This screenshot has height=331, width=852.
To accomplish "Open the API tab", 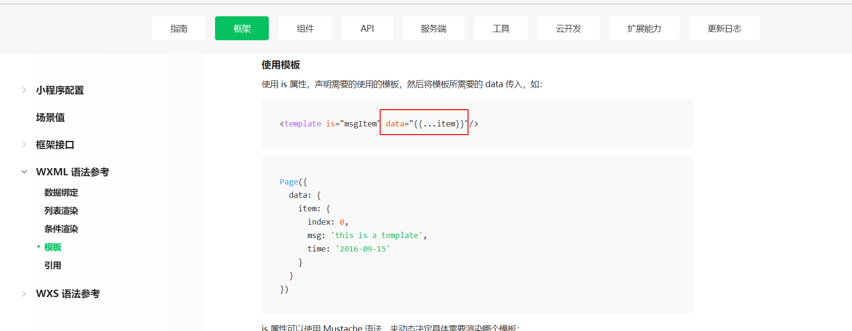I will [367, 28].
